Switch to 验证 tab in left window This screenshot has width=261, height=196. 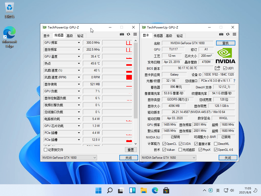pos(81,36)
